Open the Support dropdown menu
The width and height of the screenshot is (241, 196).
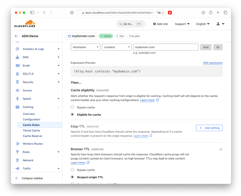[182, 24]
